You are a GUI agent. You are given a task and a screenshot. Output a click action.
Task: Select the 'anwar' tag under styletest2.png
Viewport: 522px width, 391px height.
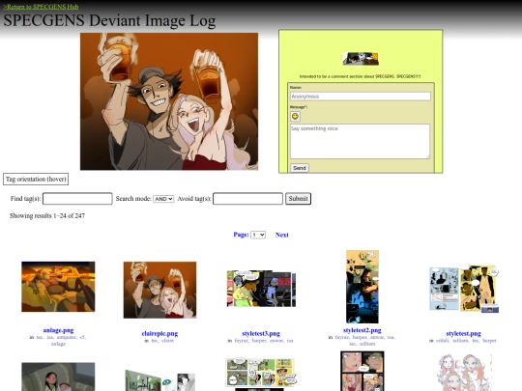377,337
